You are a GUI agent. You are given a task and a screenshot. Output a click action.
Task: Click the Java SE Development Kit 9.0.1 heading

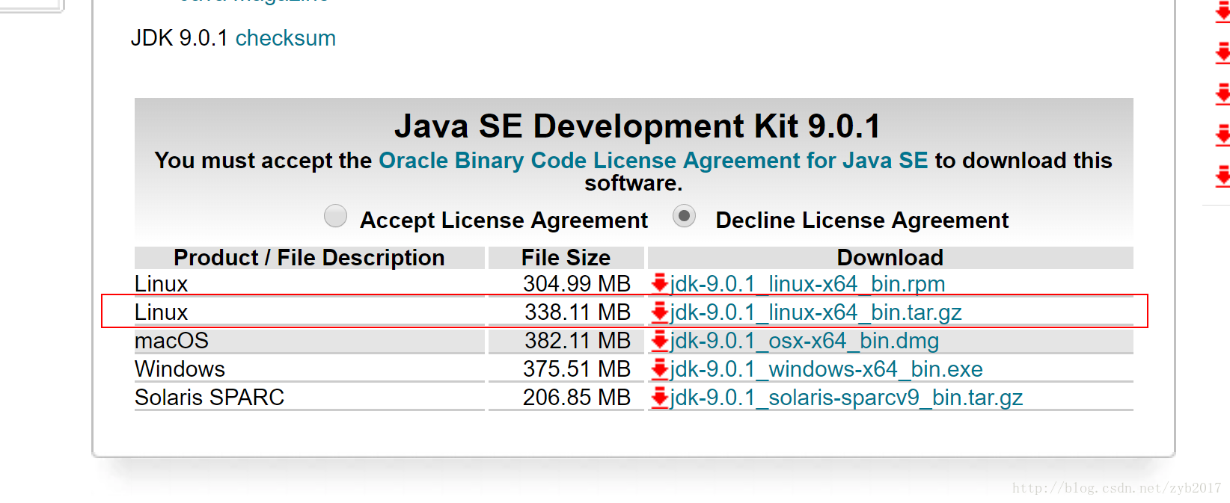coord(637,126)
